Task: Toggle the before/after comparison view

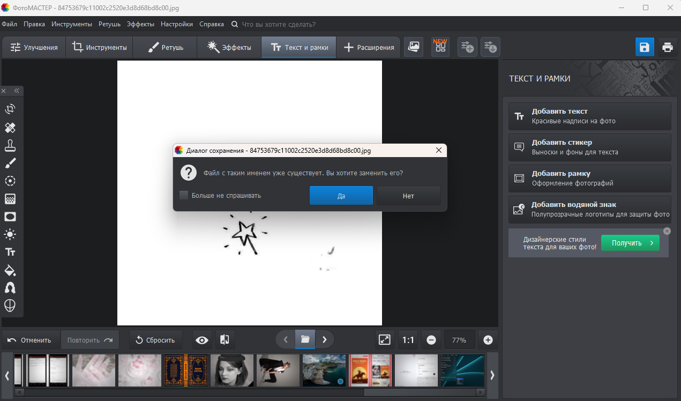Action: point(225,340)
